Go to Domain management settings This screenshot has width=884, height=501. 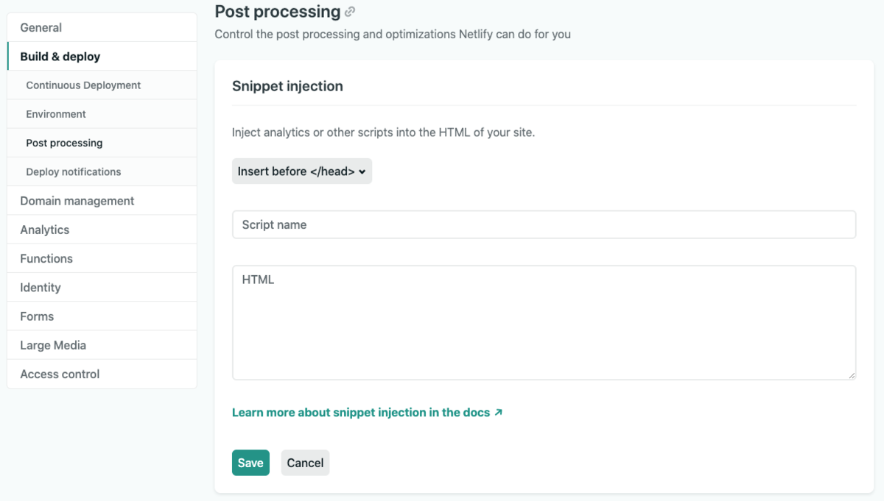[x=76, y=200]
